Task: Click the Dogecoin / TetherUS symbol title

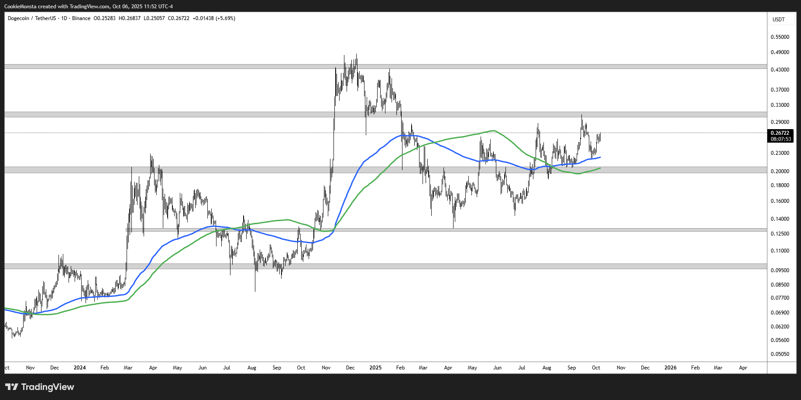Action: tap(32, 18)
